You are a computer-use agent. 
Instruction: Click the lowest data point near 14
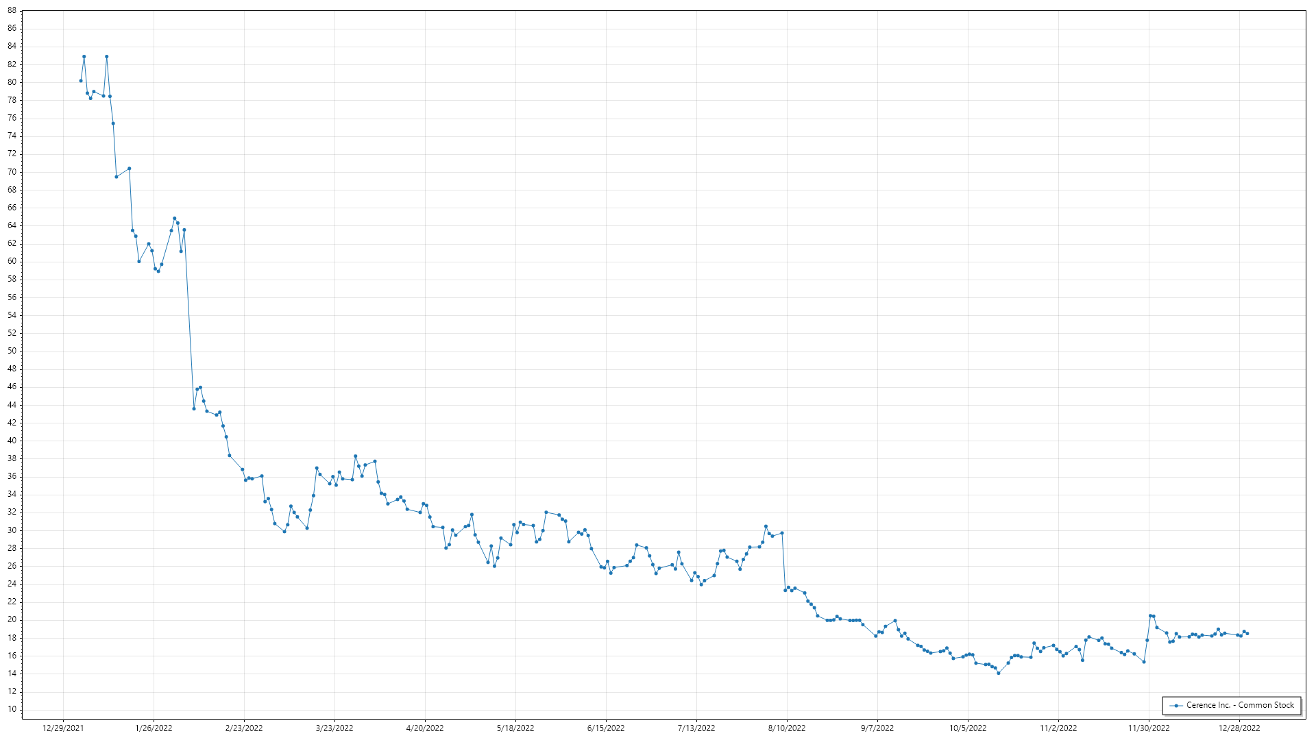point(999,673)
